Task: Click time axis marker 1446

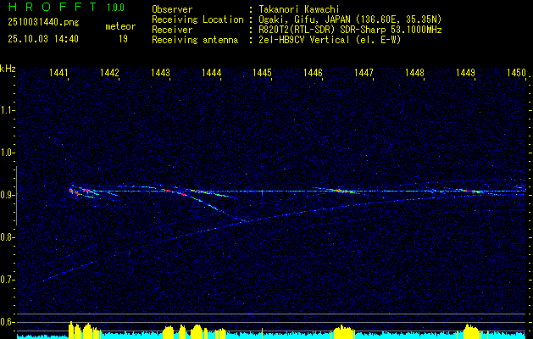Action: [x=313, y=72]
